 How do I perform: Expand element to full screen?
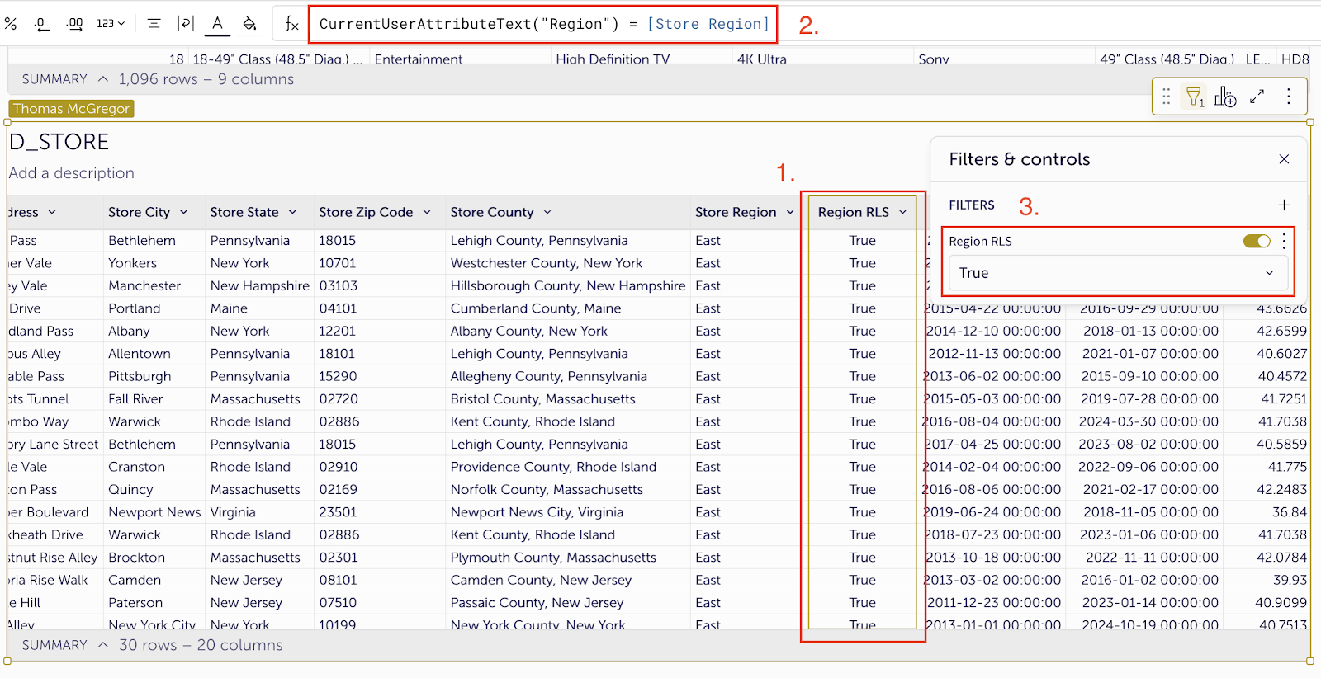coord(1257,97)
